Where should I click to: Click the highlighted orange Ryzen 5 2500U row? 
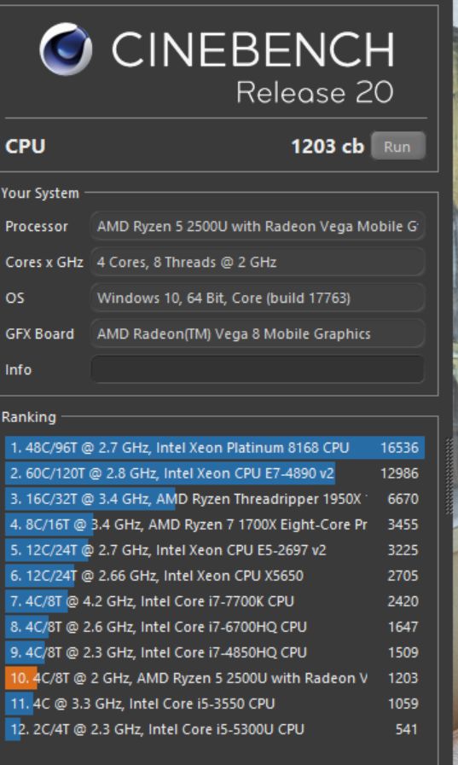click(x=215, y=678)
